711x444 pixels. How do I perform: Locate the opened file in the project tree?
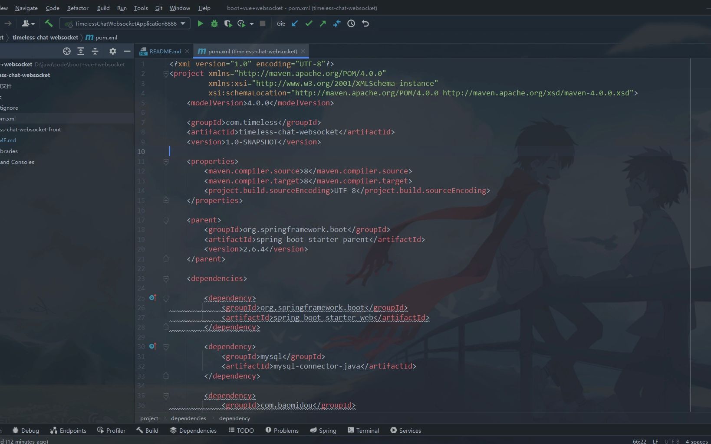pos(66,51)
